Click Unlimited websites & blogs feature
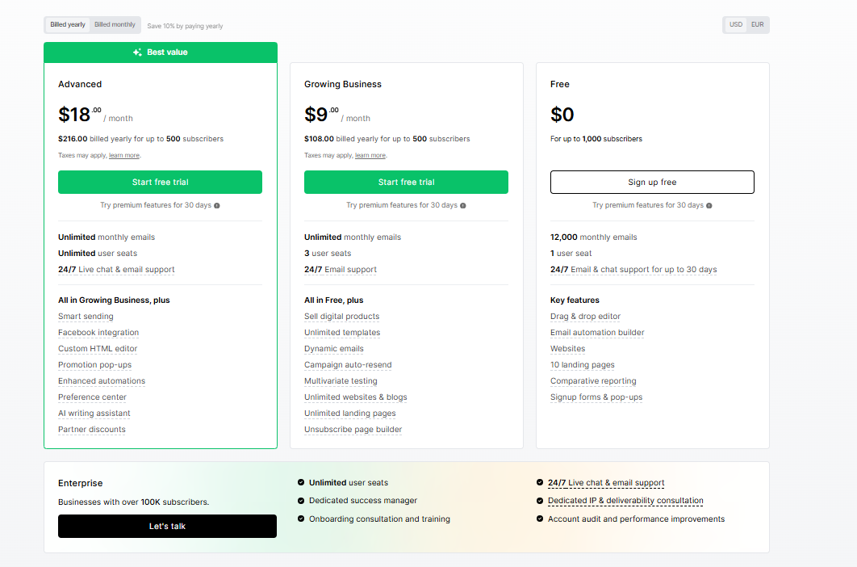 click(356, 397)
